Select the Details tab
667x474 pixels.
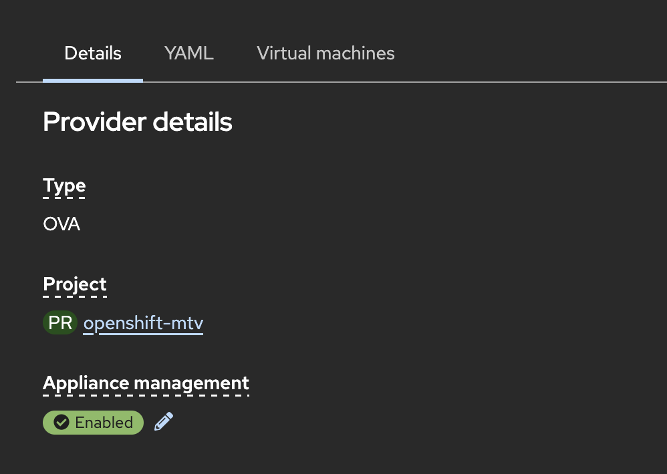point(93,53)
